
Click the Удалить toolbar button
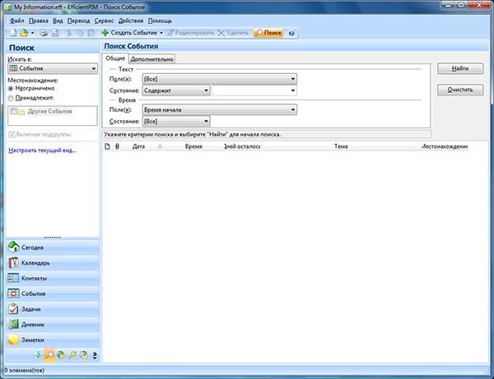point(233,33)
